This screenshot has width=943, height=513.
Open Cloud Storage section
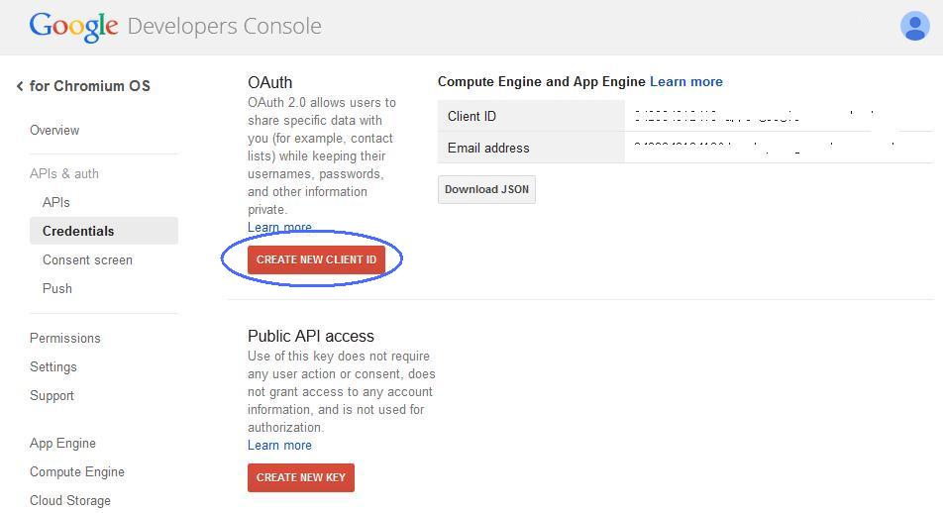tap(70, 500)
